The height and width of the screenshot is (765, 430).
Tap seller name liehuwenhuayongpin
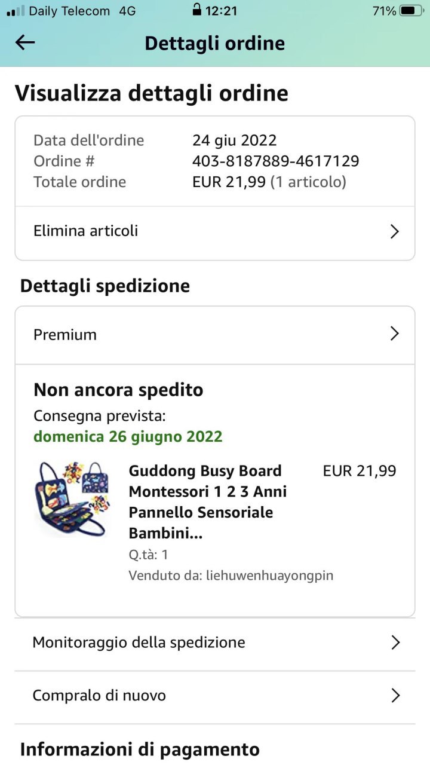click(269, 576)
